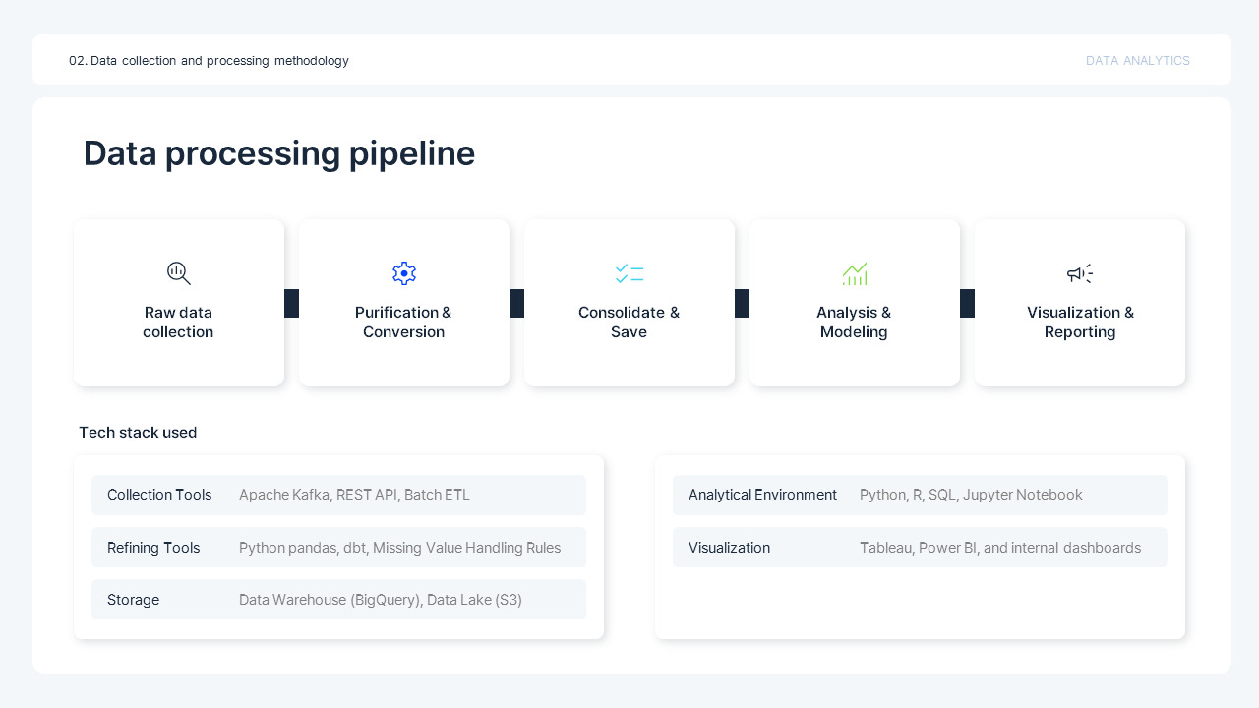1259x708 pixels.
Task: Click 'Data Warehouse (BigQuery), Data Lake (S3)' text
Action: tap(381, 600)
